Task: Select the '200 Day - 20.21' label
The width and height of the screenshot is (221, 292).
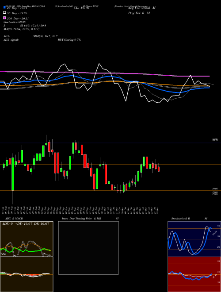Action: pos(18,19)
